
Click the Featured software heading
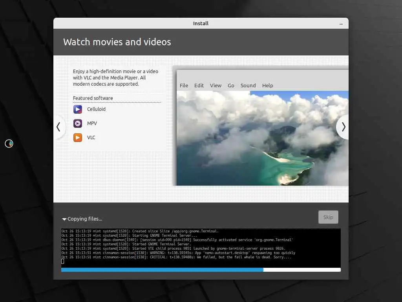(x=93, y=98)
